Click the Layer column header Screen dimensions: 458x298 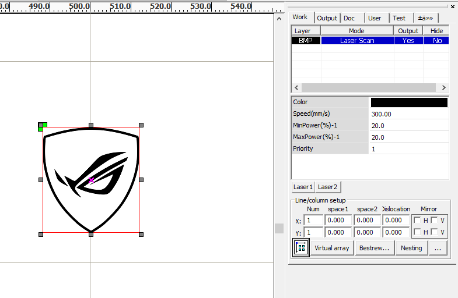[x=306, y=31]
